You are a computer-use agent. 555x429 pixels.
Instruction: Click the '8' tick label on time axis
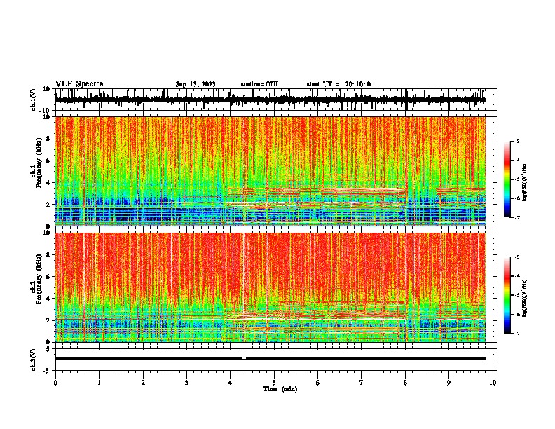tap(405, 383)
